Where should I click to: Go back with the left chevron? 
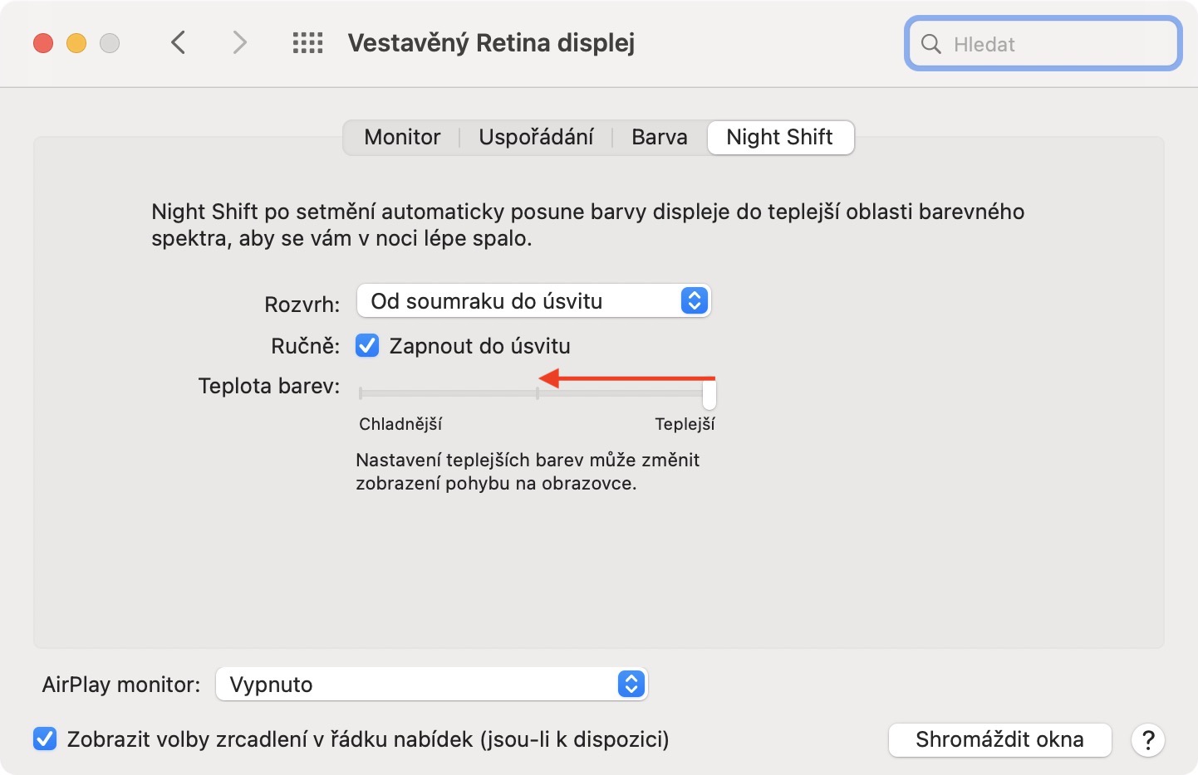178,42
